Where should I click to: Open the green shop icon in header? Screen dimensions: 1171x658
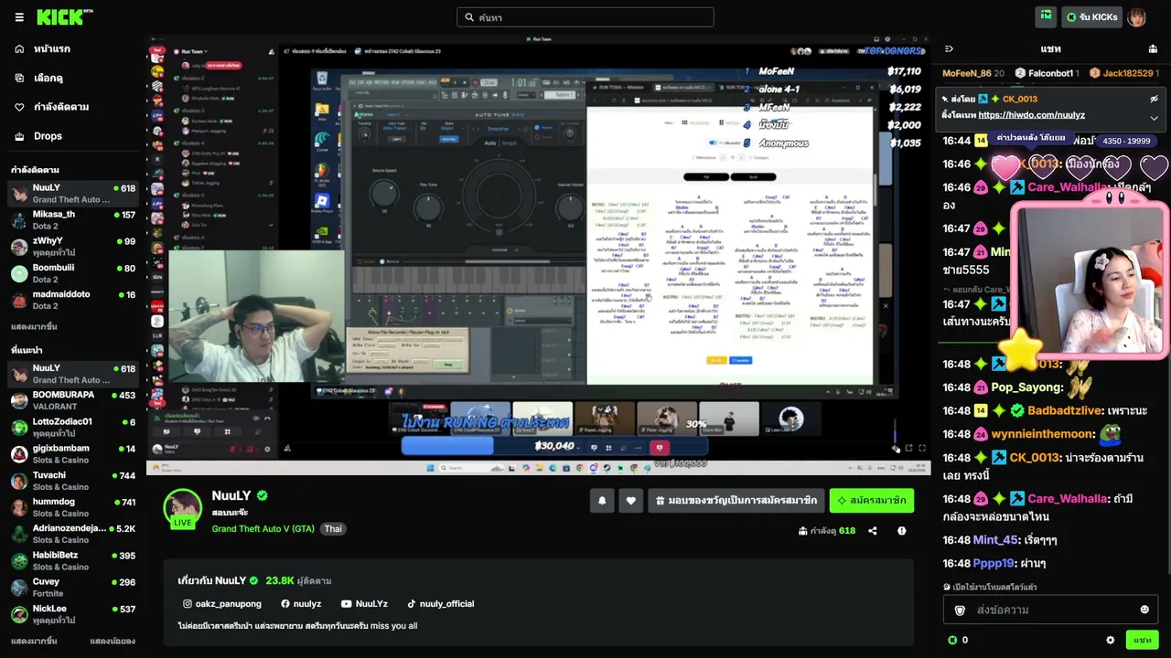[x=1046, y=17]
